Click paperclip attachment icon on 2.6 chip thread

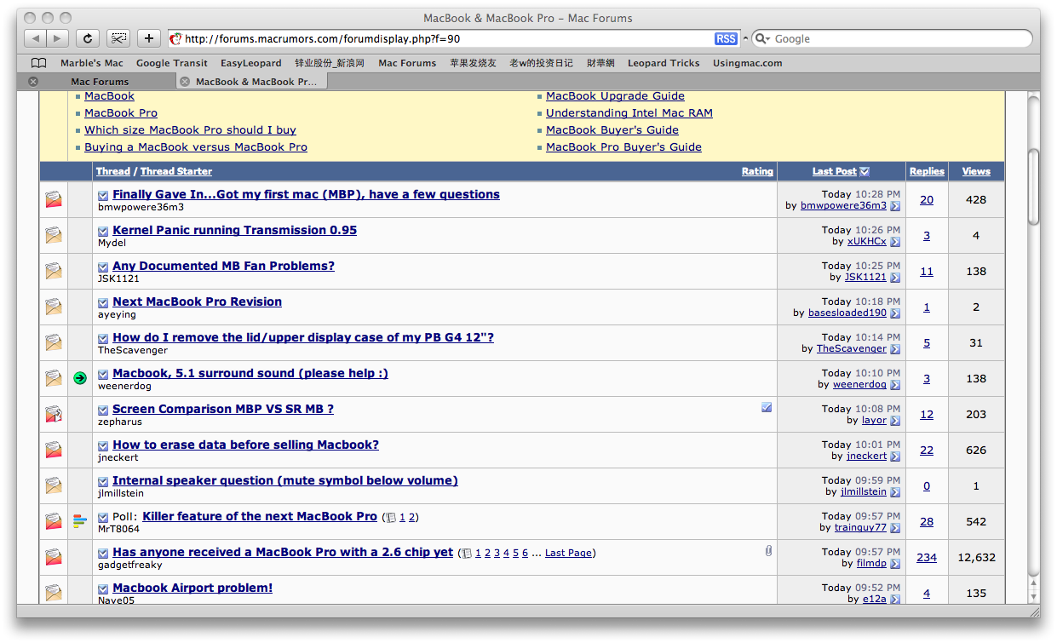(768, 551)
